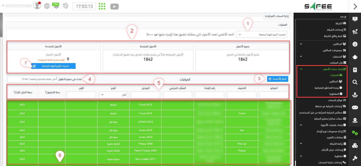The height and width of the screenshot is (166, 361).
Task: Open the language globe icon
Action: [47, 6]
